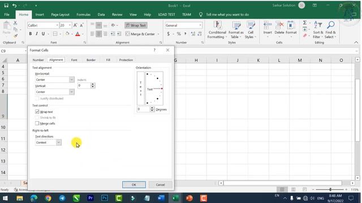The width and height of the screenshot is (362, 203).
Task: Click the Indent value field
Action: pyautogui.click(x=84, y=86)
